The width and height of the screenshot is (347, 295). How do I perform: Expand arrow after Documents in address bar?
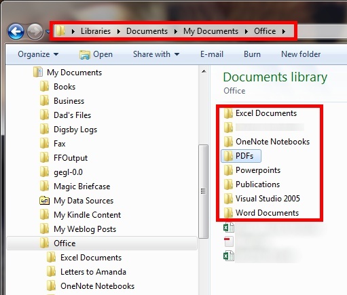pos(175,31)
